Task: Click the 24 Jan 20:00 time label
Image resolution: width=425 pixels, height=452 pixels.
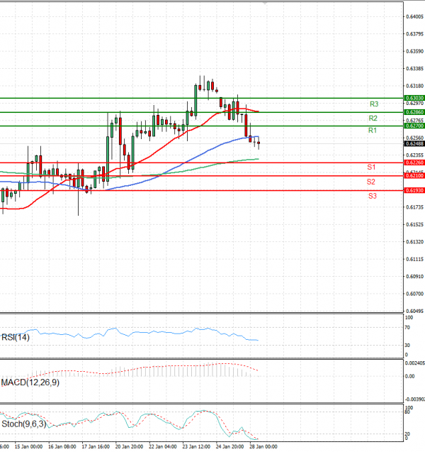Action: tap(229, 446)
